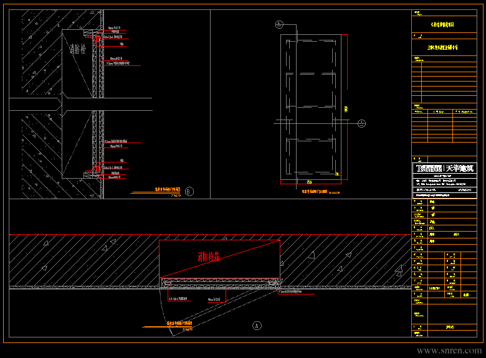486x358 pixels.
Task: Click the Tianhua wordmark in the title block
Action: (429, 169)
